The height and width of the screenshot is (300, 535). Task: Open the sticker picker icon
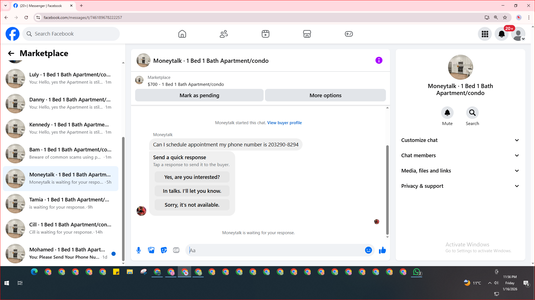pos(164,250)
